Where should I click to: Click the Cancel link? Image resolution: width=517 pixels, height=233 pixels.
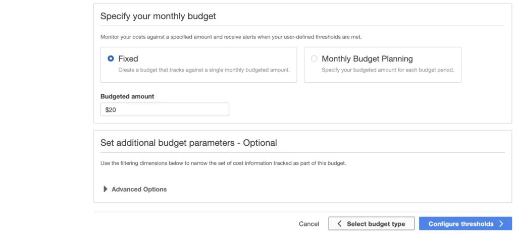pos(309,224)
